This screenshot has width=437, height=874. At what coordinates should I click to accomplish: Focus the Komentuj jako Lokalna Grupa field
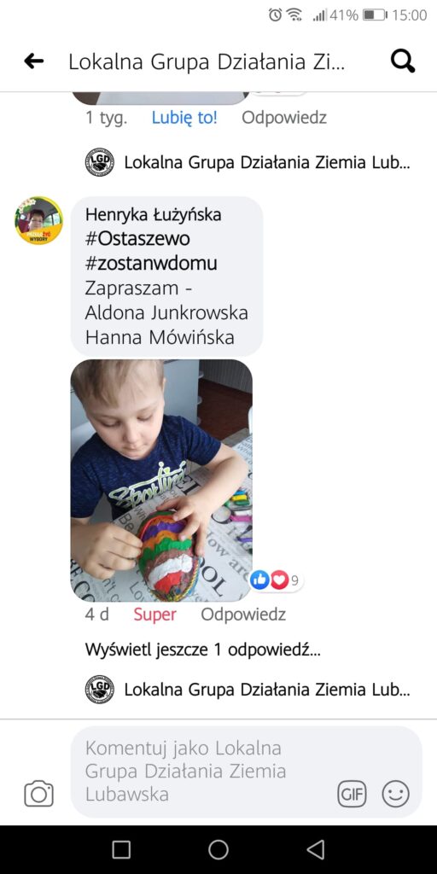point(247,772)
